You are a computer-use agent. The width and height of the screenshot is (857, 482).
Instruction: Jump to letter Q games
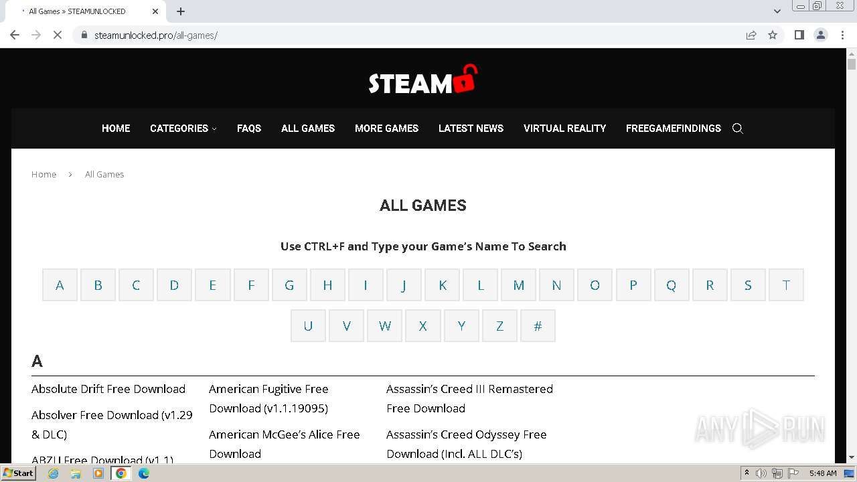[672, 285]
